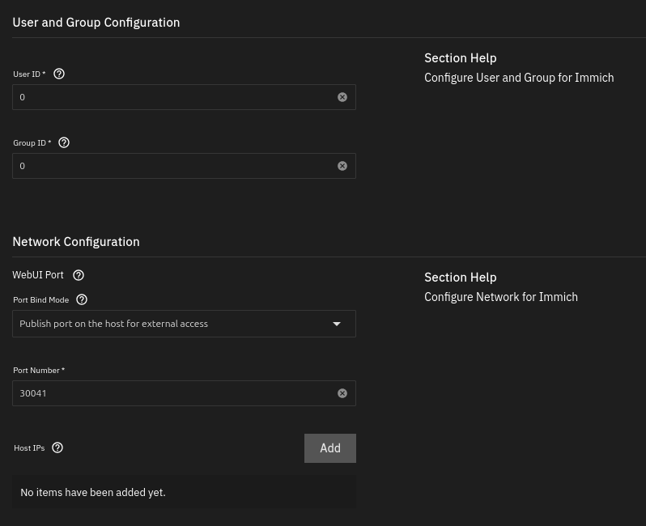Click the Port Bind Mode dropdown arrow
The height and width of the screenshot is (526, 646).
338,324
